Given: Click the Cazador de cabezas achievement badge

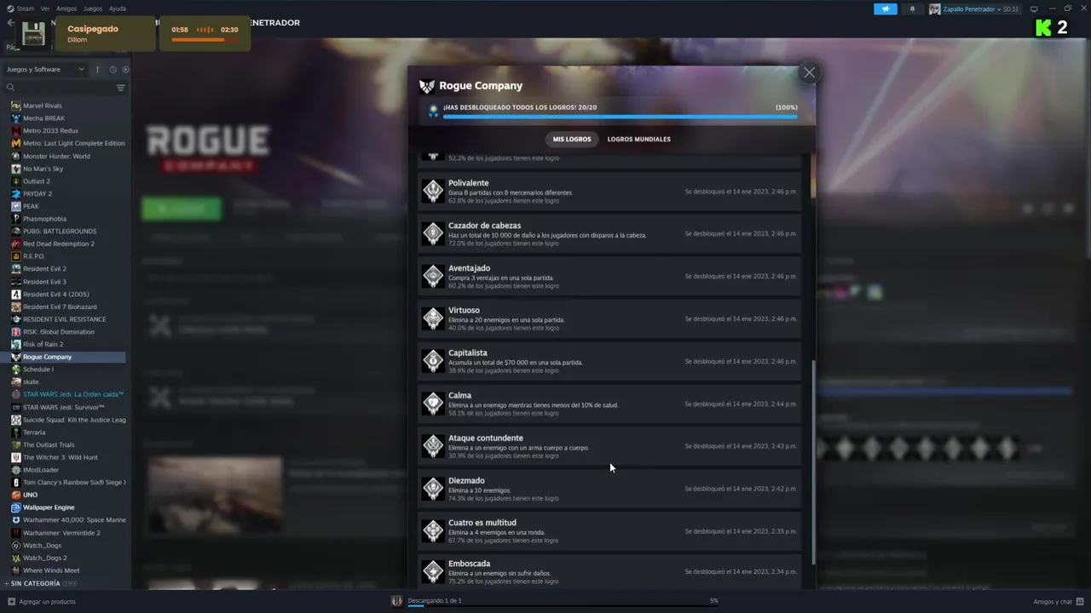Looking at the screenshot, I should [433, 233].
